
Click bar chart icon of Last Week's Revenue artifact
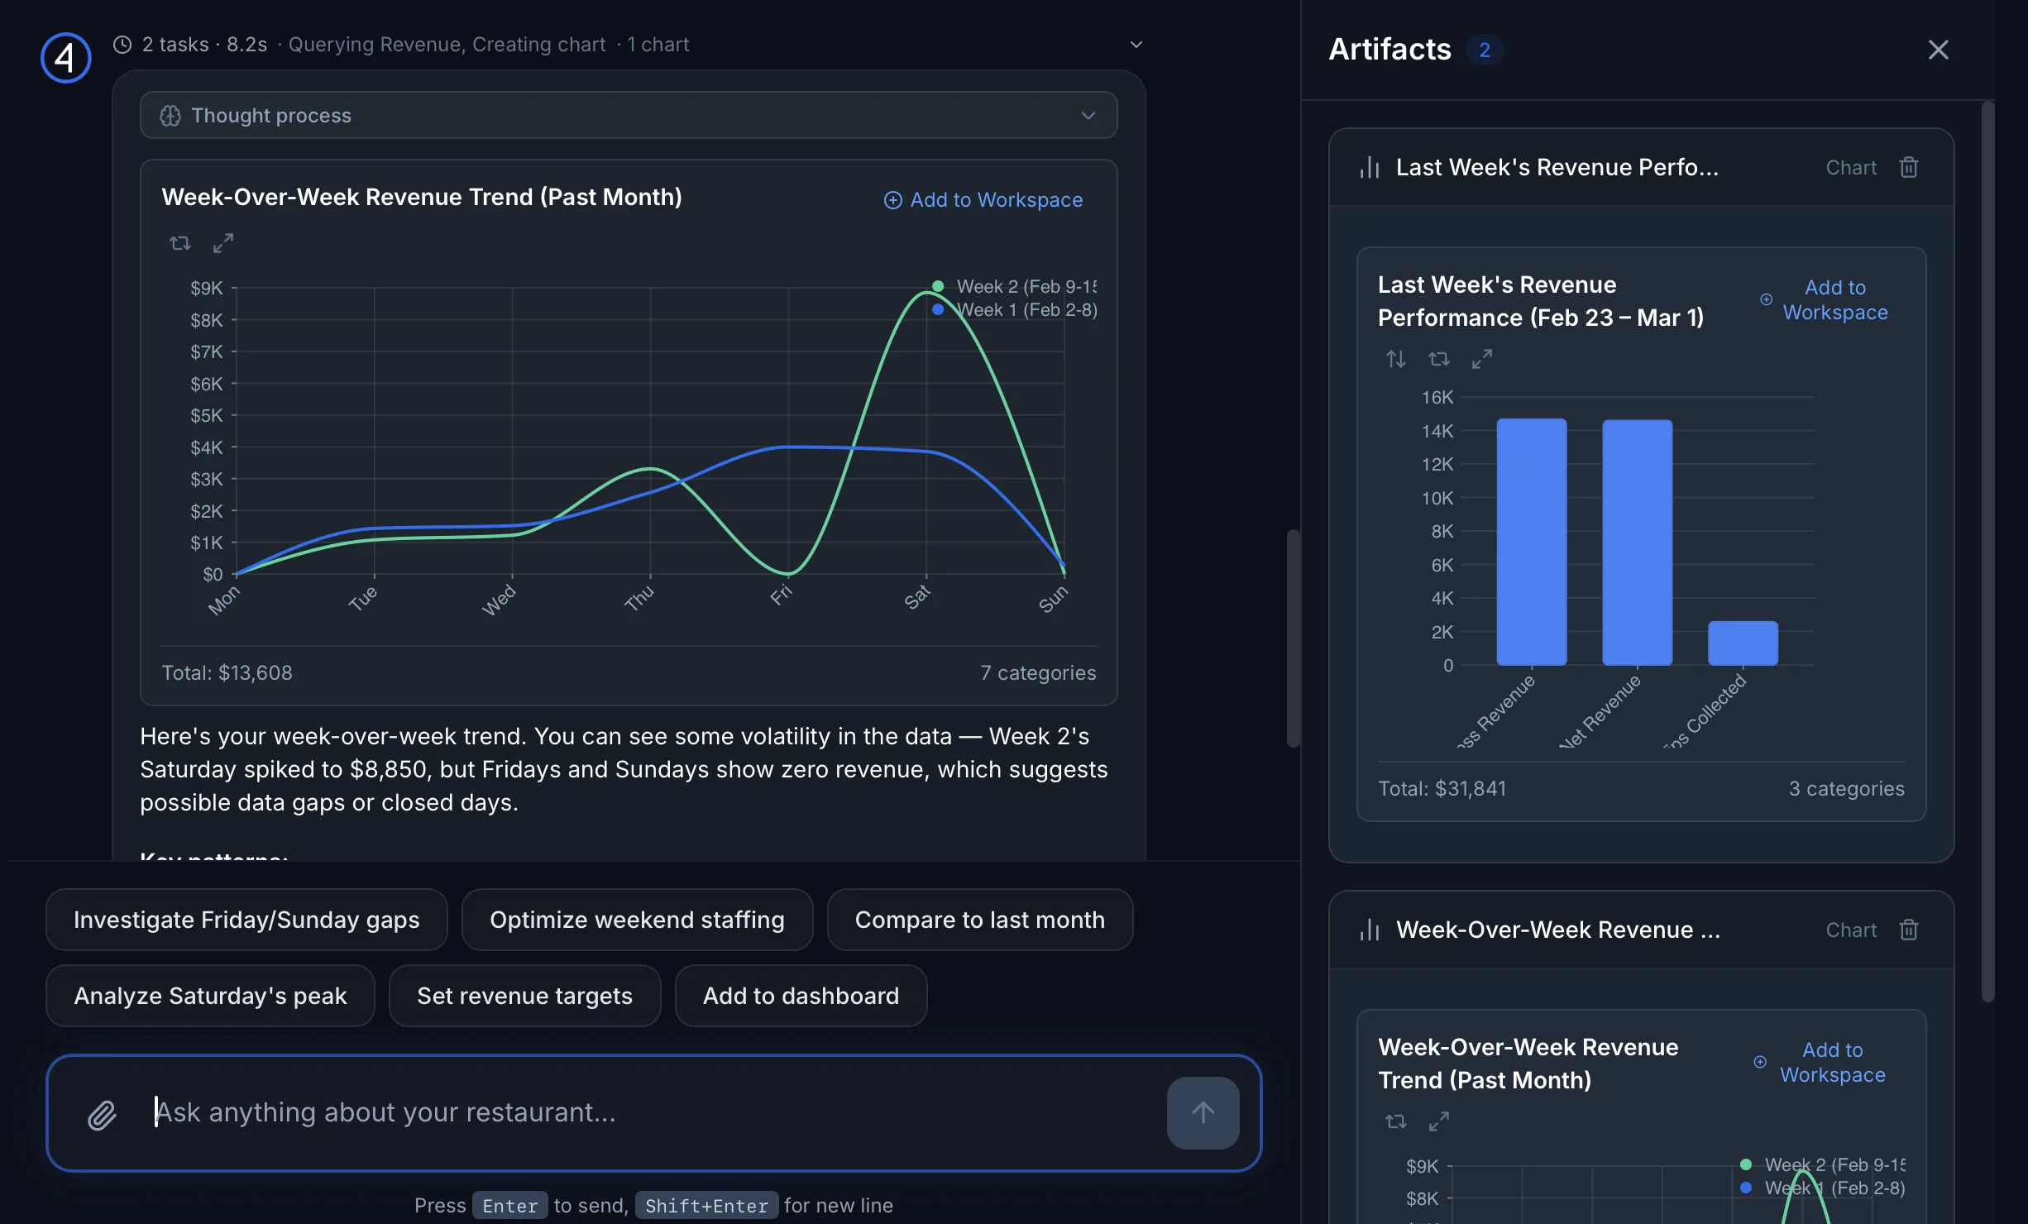click(1370, 168)
